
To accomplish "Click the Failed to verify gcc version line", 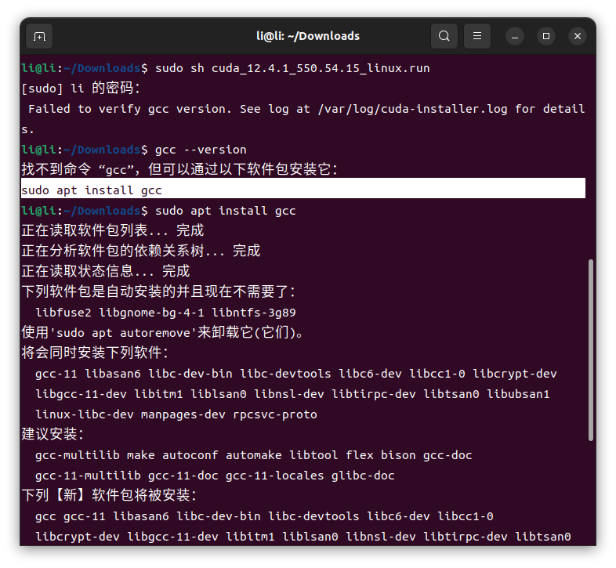I will pyautogui.click(x=303, y=119).
